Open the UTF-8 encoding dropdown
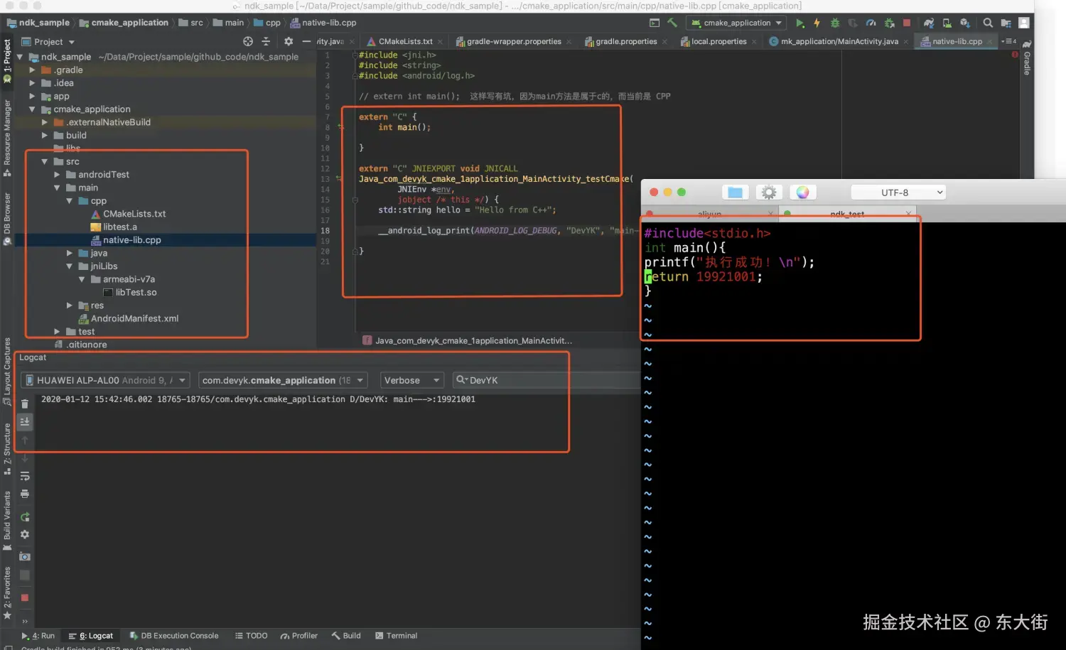1066x650 pixels. tap(898, 193)
